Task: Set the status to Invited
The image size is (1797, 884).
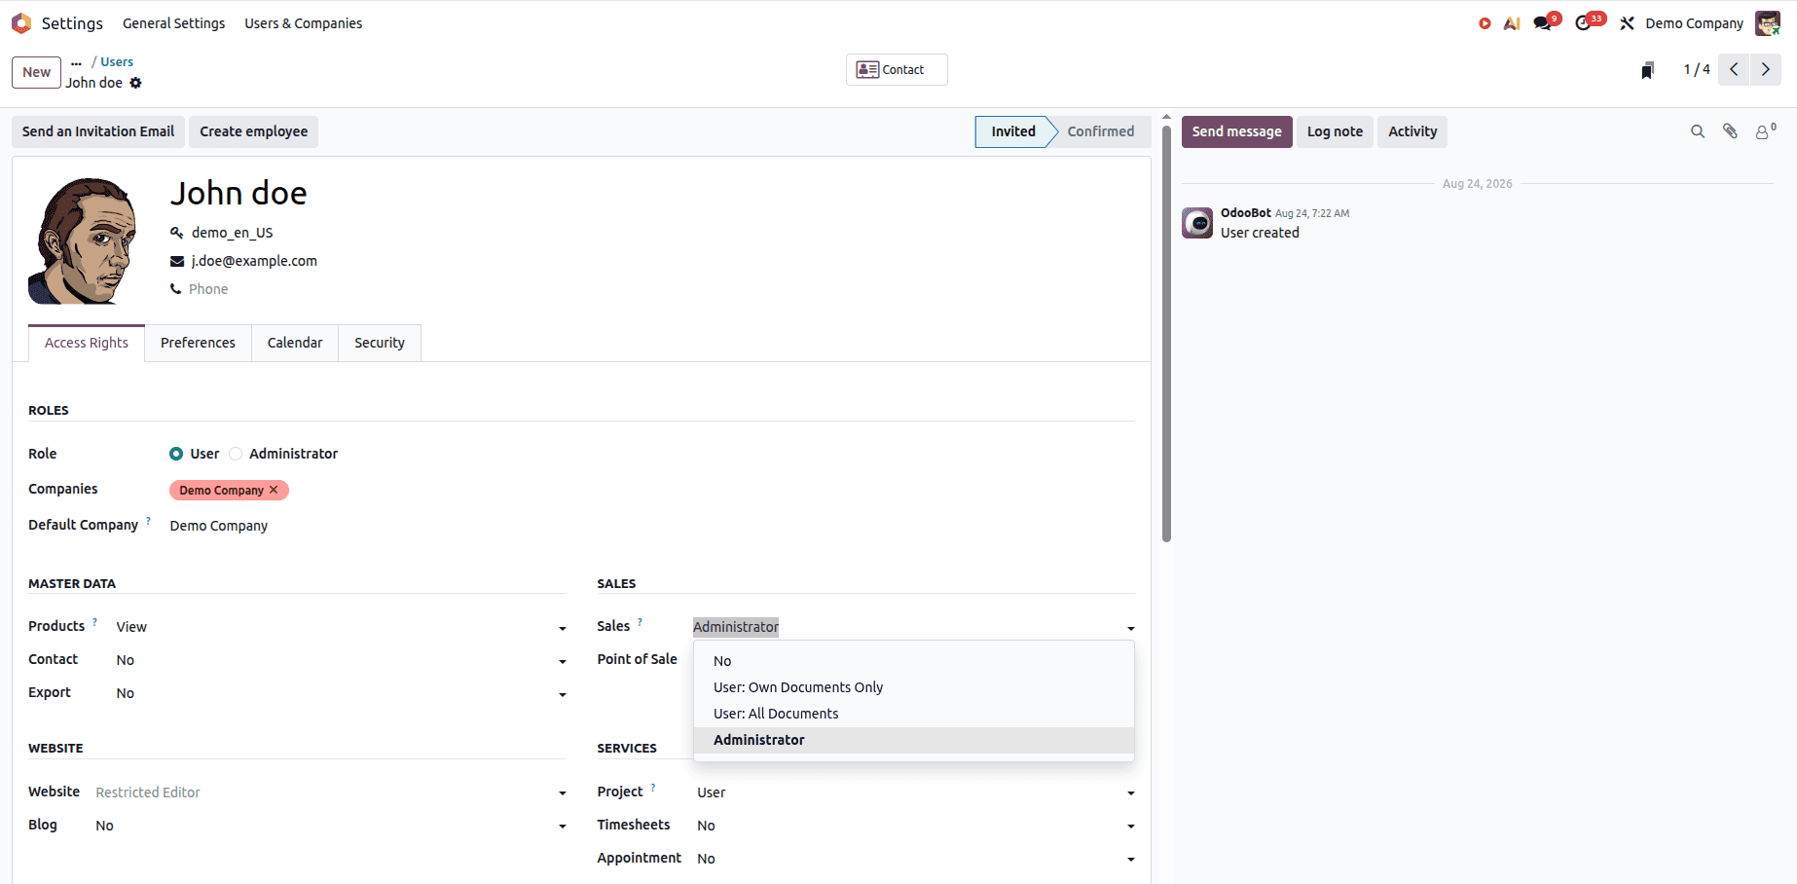Action: [x=1012, y=131]
